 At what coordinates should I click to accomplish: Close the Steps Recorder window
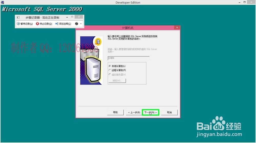(x=79, y=17)
